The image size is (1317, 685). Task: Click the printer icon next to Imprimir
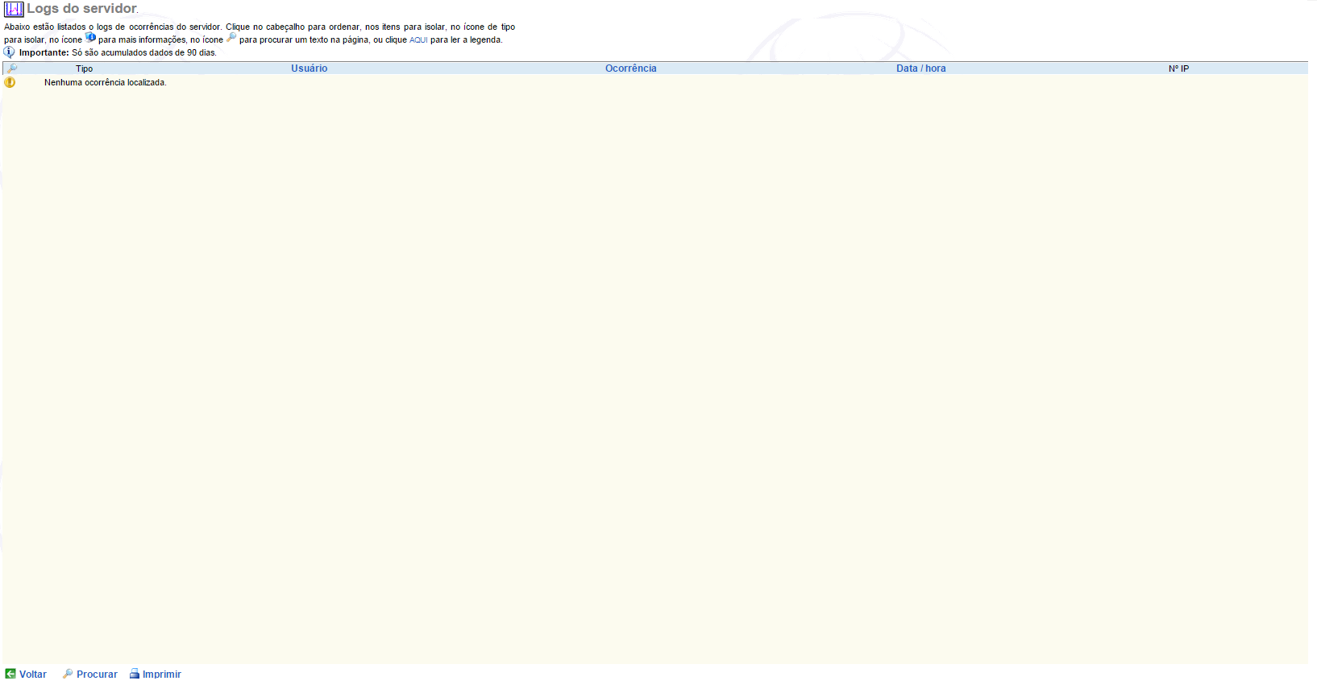pyautogui.click(x=135, y=674)
